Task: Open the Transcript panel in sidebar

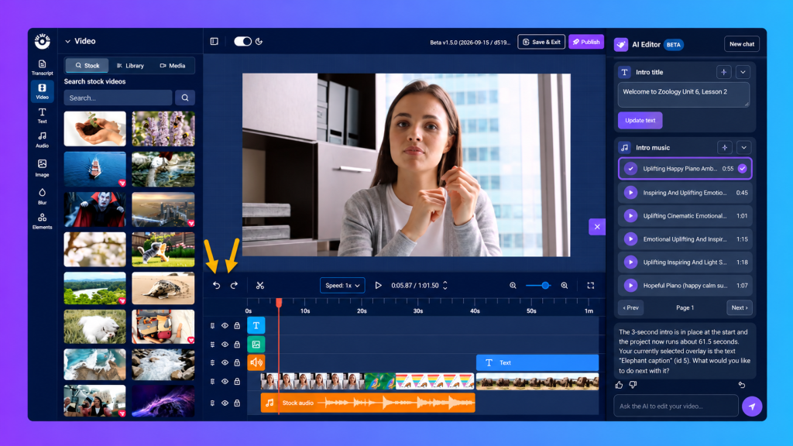Action: click(42, 67)
